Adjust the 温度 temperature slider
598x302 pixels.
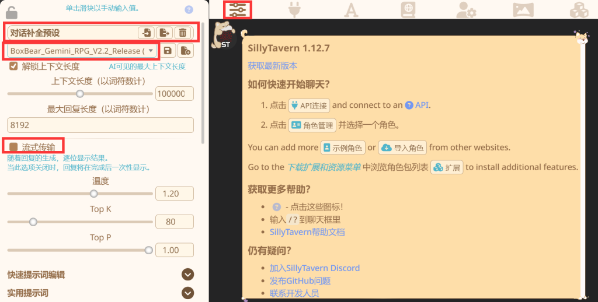(80, 194)
